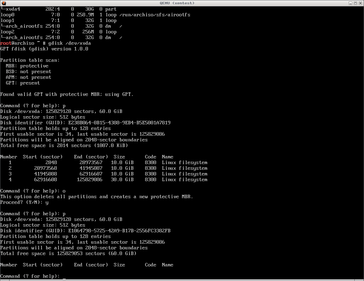
Task: Click the 'Code' column header in the first table
Action: pyautogui.click(x=150, y=157)
